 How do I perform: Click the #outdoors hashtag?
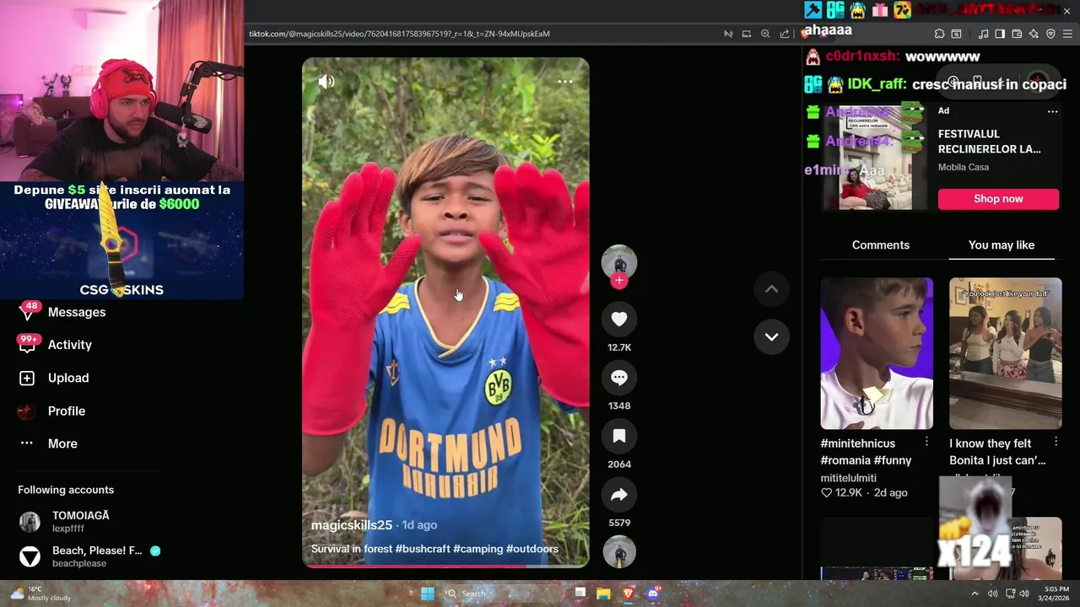pos(532,549)
